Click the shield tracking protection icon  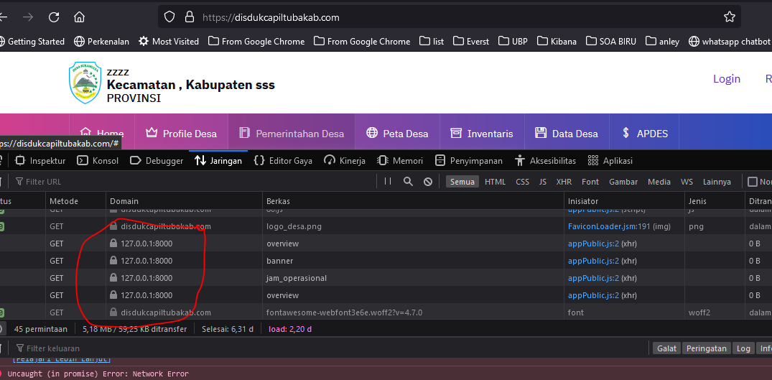(x=169, y=17)
